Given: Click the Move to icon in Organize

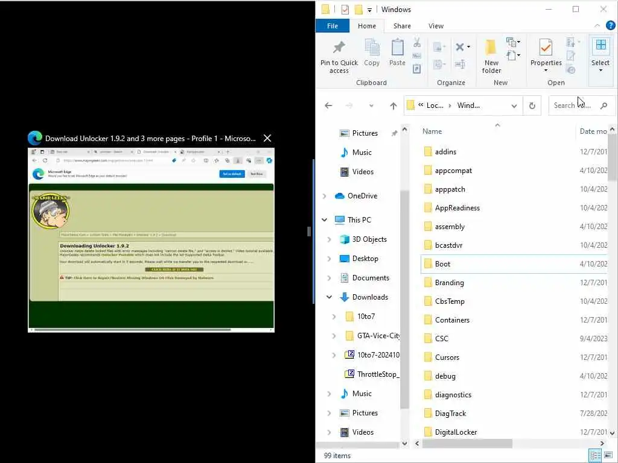Looking at the screenshot, I should [439, 47].
